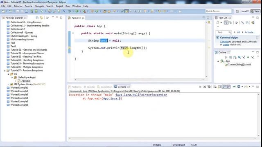
Task: Click java.lang.NullPointerException link in Console
Action: click(x=141, y=95)
